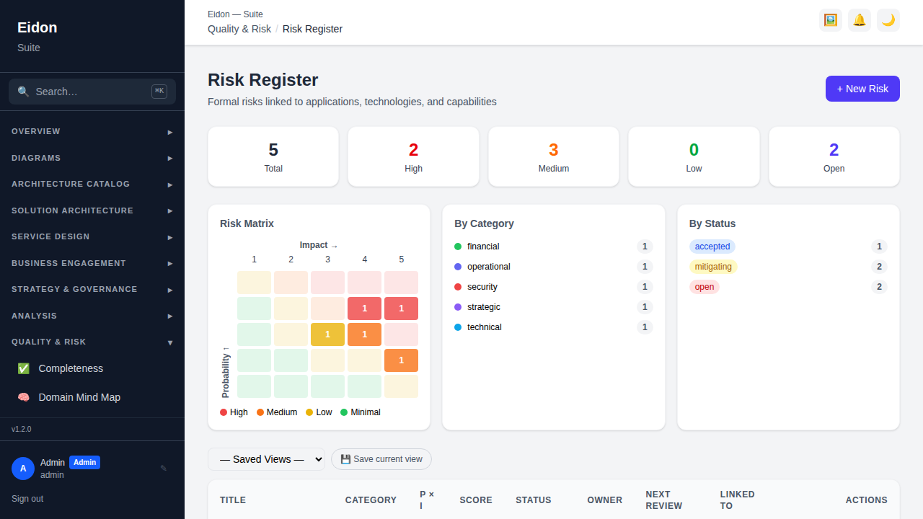Expand Architecture Catalog section

coord(92,184)
